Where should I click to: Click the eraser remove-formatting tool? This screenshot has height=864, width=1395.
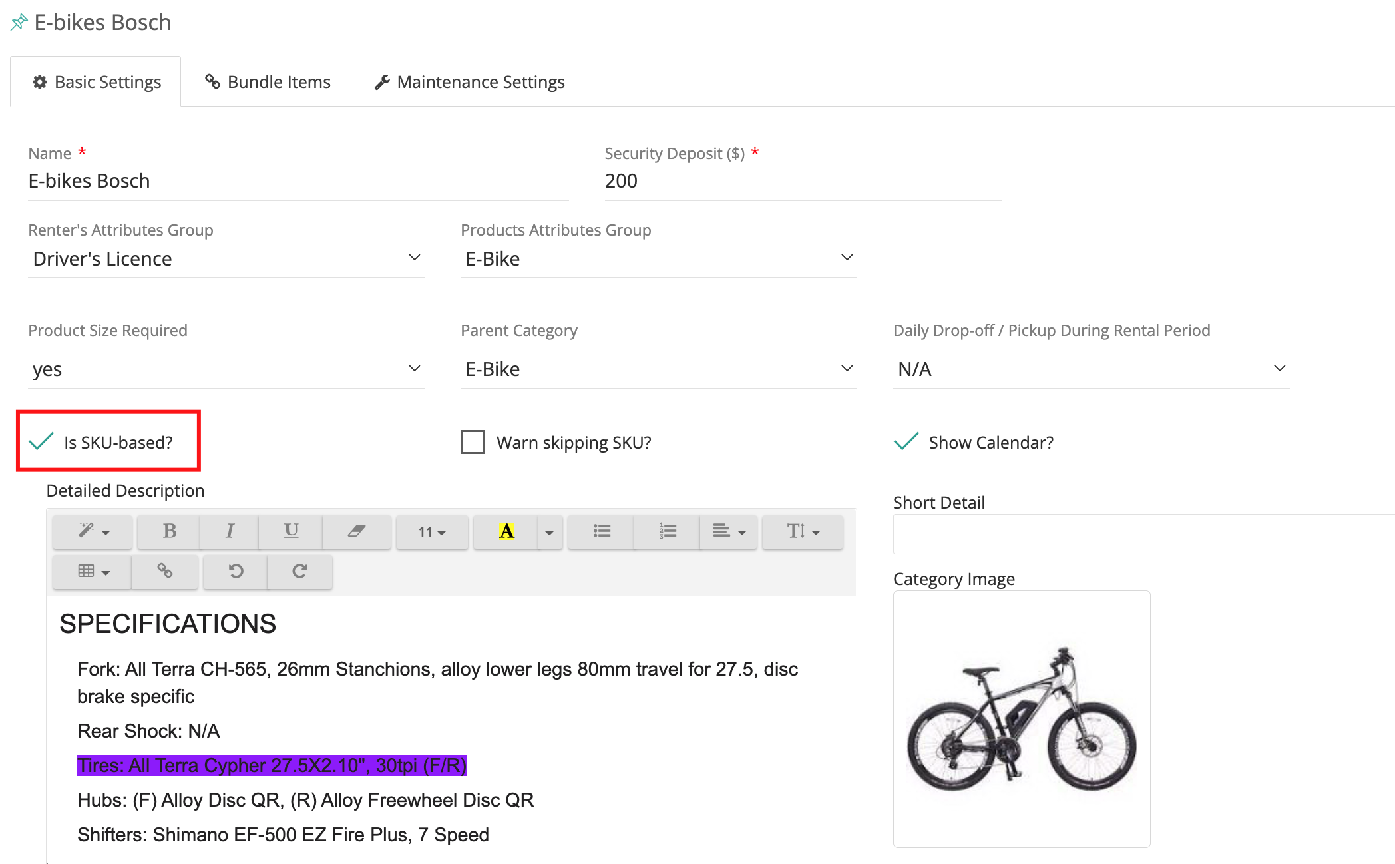pos(357,531)
